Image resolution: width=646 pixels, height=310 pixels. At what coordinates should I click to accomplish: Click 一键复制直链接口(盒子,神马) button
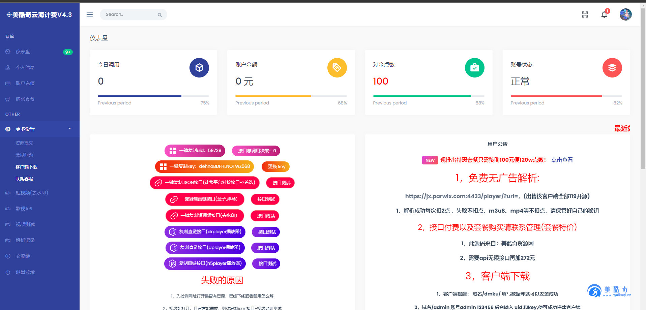pos(205,199)
